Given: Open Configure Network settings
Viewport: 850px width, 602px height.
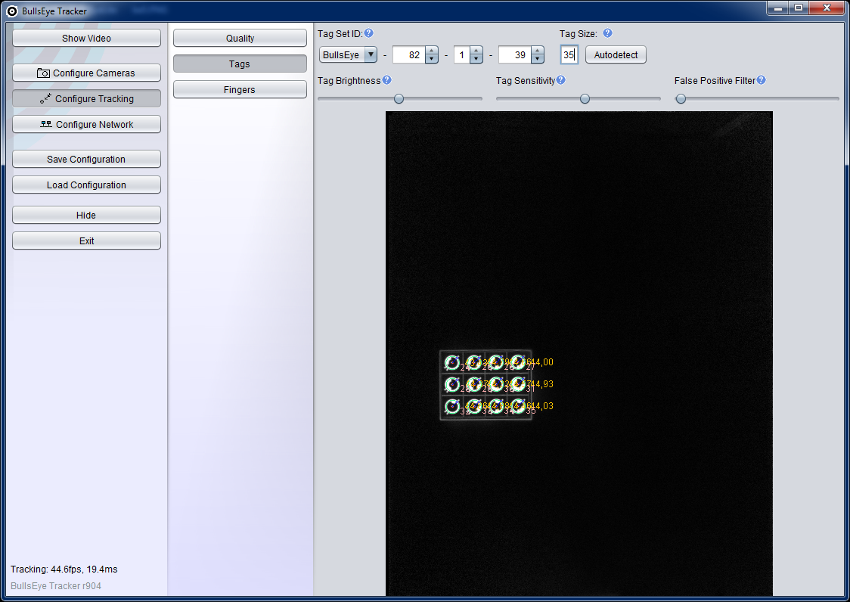Looking at the screenshot, I should coord(86,125).
